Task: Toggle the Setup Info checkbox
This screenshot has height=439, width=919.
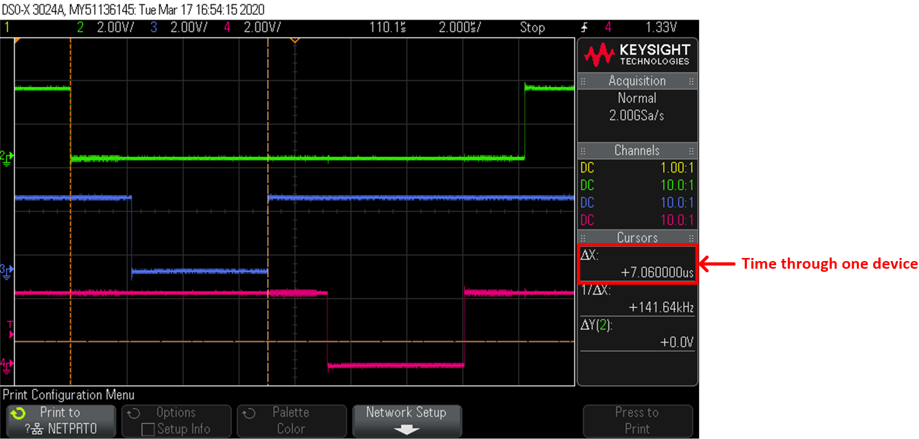Action: click(148, 429)
